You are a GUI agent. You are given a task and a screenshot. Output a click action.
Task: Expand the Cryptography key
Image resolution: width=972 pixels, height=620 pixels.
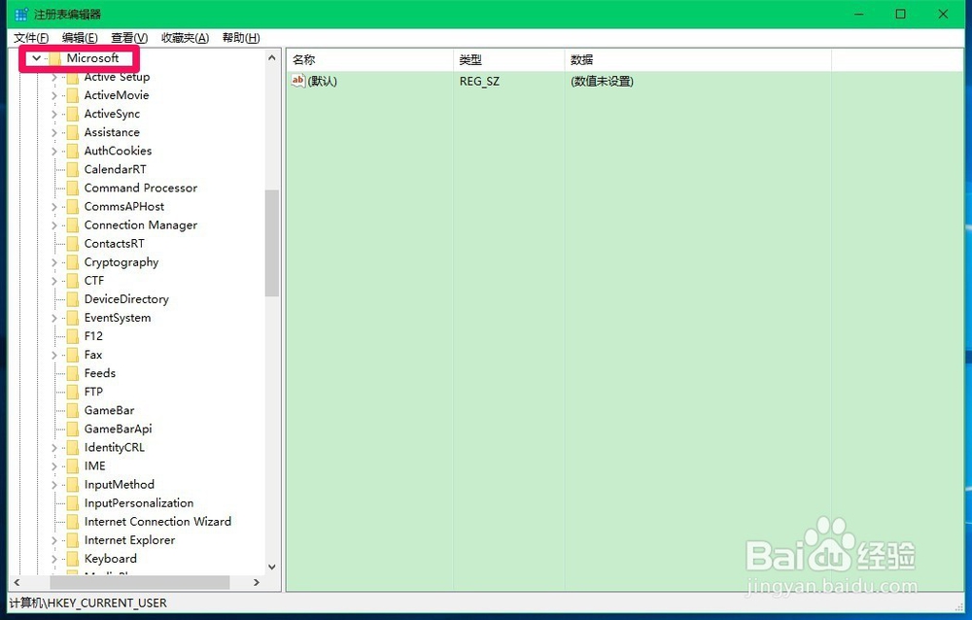point(53,263)
